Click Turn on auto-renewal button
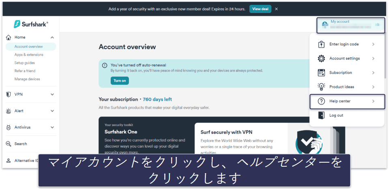Screen dimensions: 389x189 (x=120, y=81)
